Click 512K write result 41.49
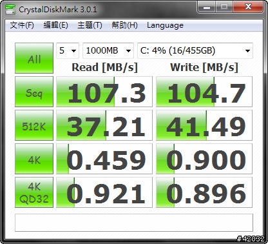268x244 pixels. (204, 125)
